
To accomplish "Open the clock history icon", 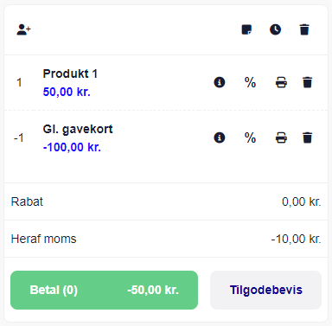I will [x=275, y=29].
